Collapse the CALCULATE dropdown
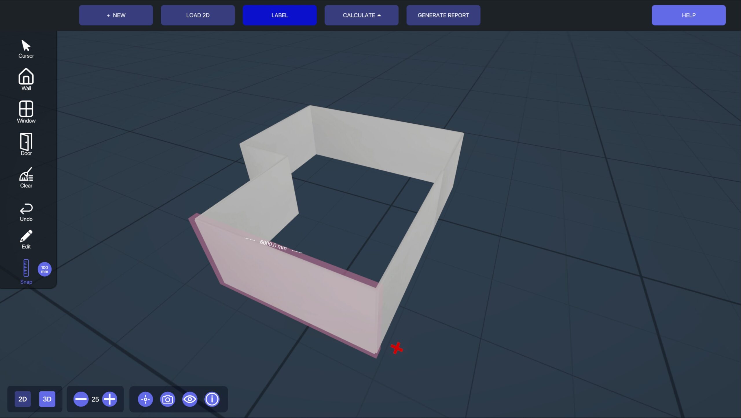The image size is (741, 418). [361, 15]
